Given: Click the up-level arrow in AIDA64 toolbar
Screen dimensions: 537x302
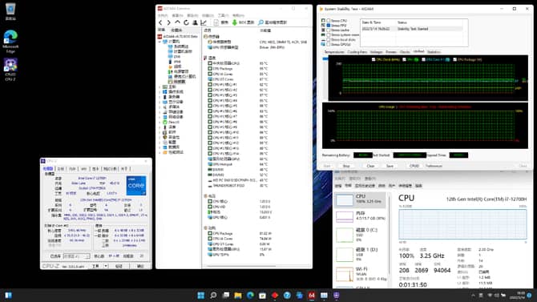Looking at the screenshot, I should coord(177,22).
